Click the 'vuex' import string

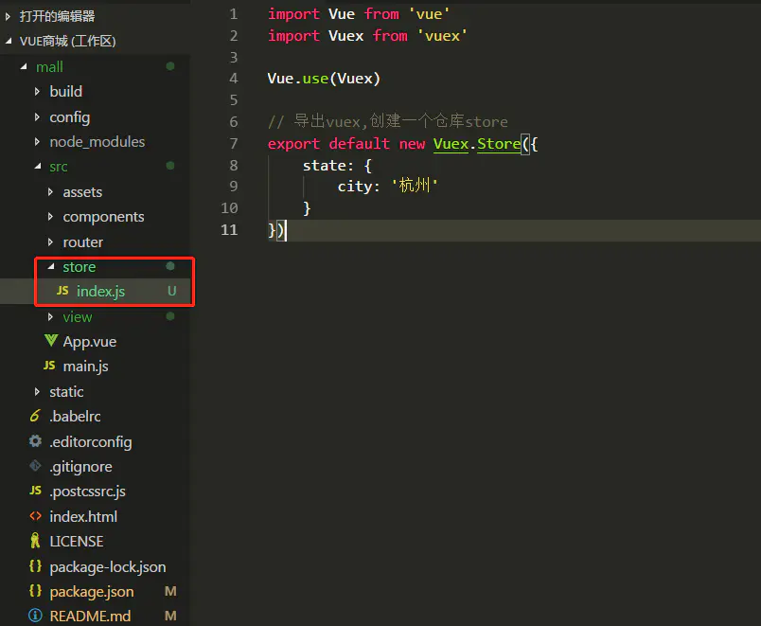coord(442,35)
